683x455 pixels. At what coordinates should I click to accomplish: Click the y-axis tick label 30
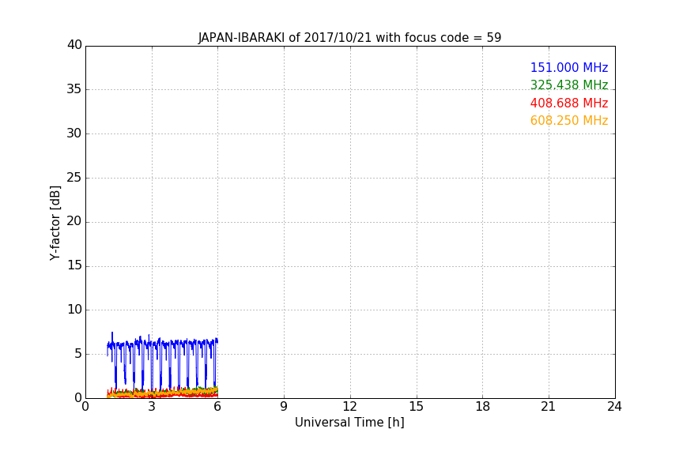pos(74,133)
